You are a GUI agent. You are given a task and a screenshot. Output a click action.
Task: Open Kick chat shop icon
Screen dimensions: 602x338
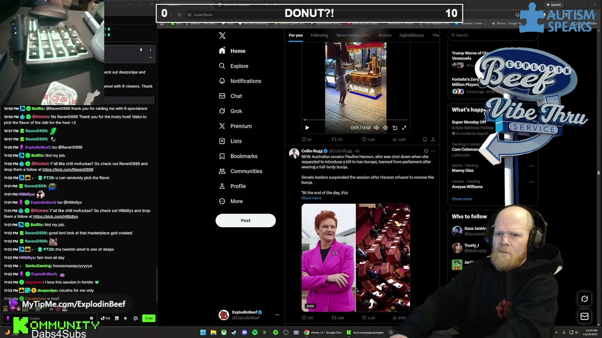[117, 318]
